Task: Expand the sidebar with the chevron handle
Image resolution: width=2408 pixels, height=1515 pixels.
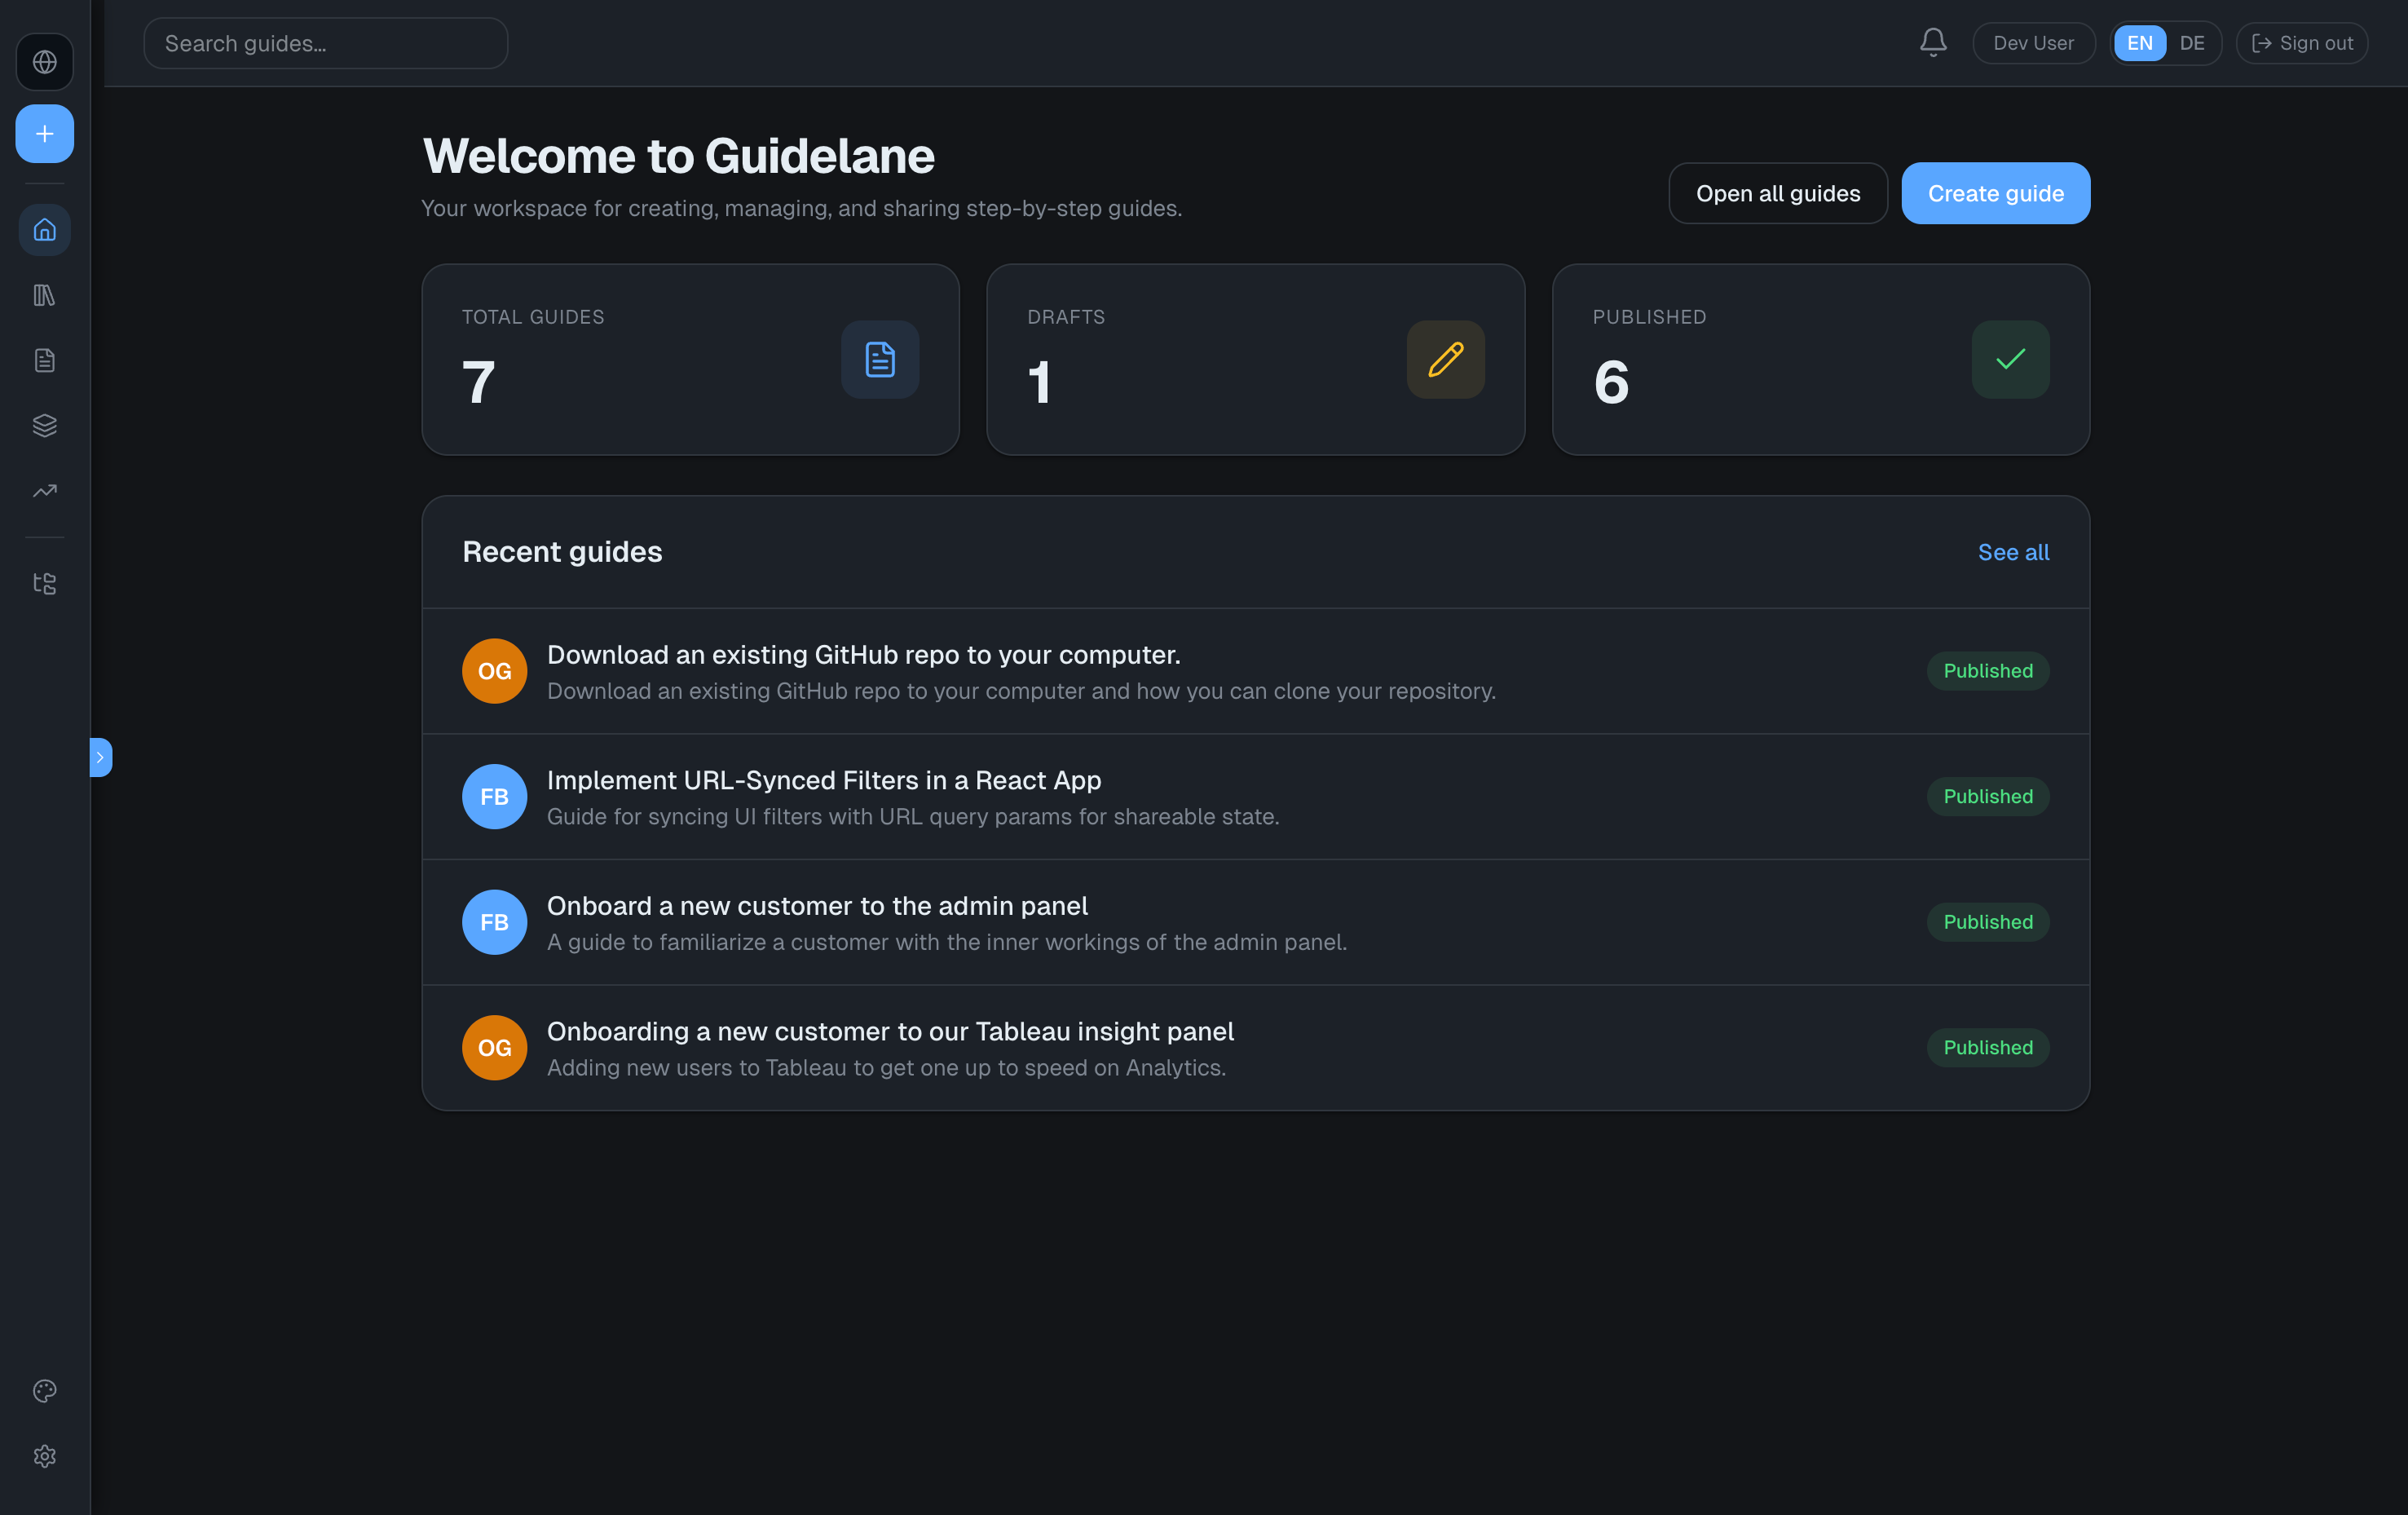Action: coord(100,757)
